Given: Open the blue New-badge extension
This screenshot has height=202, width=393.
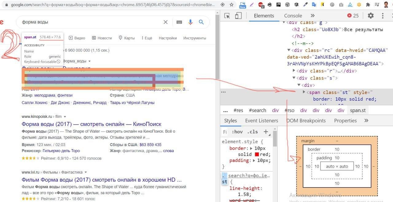Looking at the screenshot, I should click(x=243, y=5).
